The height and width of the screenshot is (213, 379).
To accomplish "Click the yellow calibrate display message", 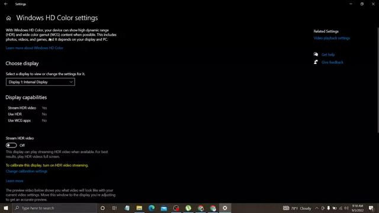I will 47,166.
